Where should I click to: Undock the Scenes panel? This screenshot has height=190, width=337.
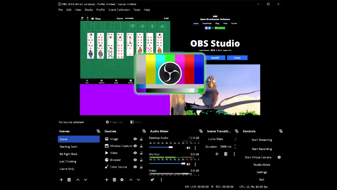(x=98, y=131)
